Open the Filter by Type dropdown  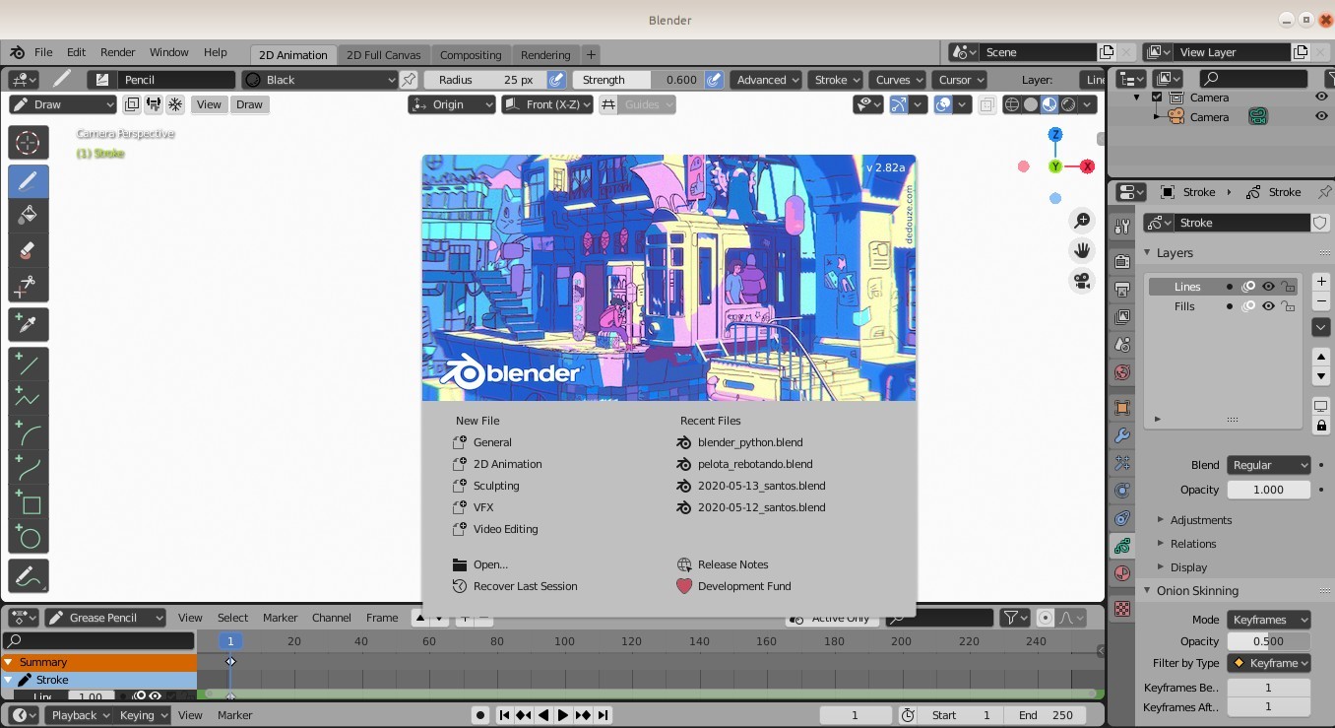click(x=1268, y=663)
